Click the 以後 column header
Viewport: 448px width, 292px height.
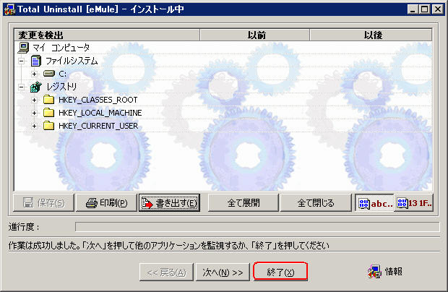tap(371, 35)
